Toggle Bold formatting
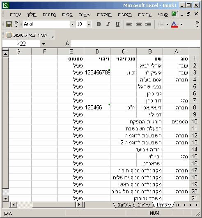The image size is (202, 218). (99, 24)
